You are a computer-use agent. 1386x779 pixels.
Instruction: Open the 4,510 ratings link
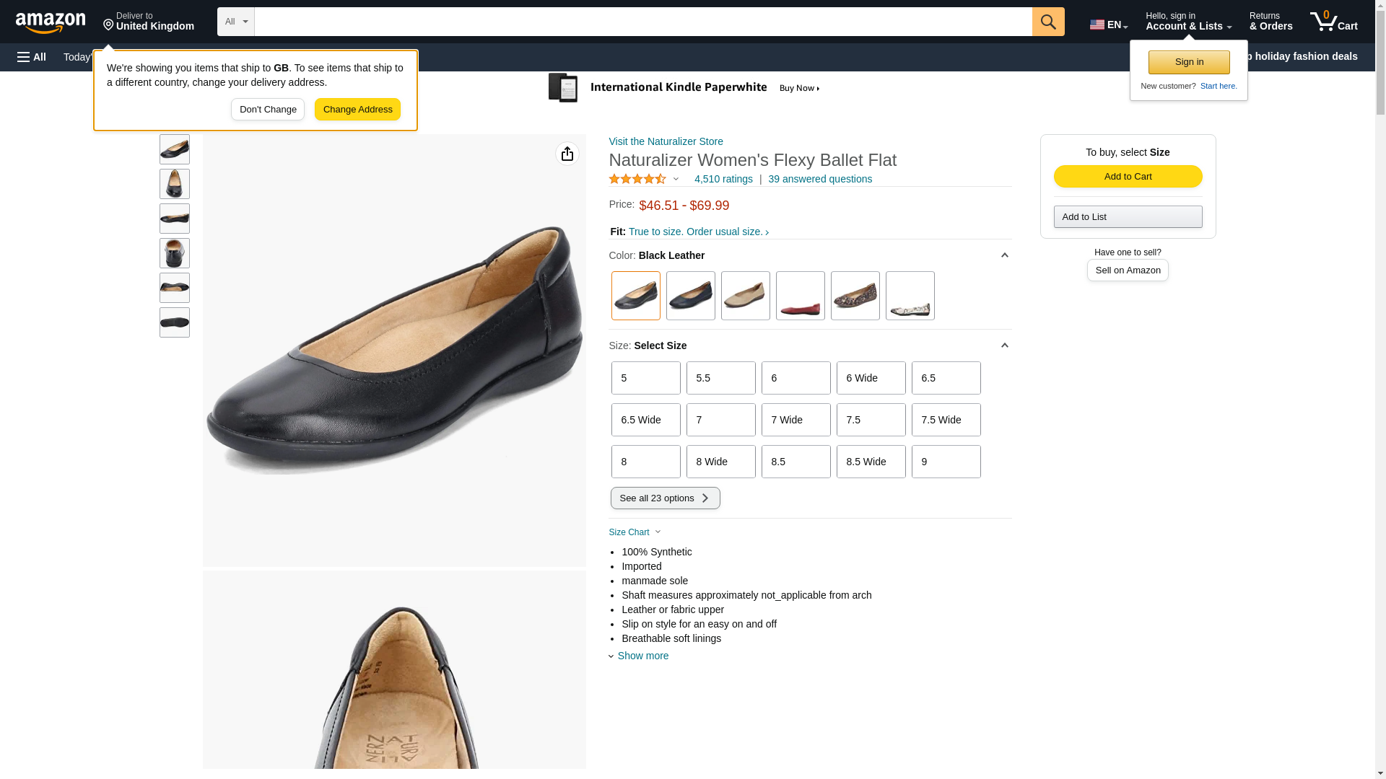pyautogui.click(x=723, y=179)
